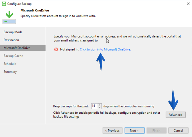Open the Summary step

[10, 72]
